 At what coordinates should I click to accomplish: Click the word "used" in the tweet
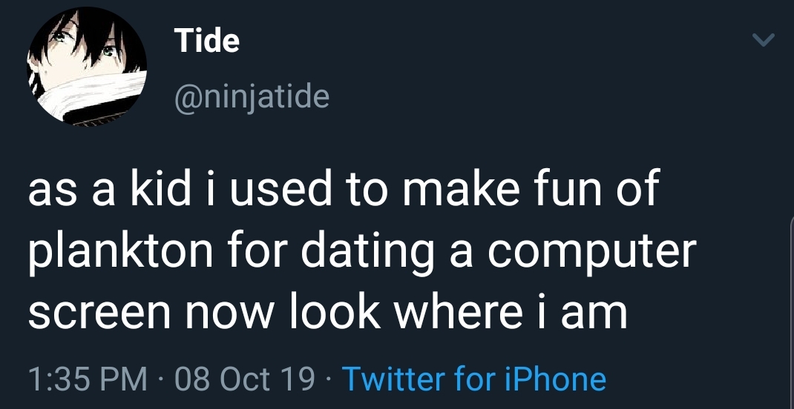click(279, 191)
